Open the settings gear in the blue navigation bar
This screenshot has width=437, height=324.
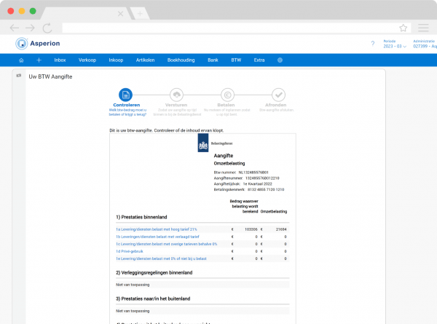pos(280,60)
